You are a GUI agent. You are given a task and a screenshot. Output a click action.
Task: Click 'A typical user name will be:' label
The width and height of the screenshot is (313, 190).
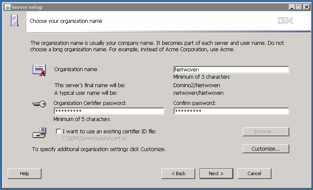point(86,93)
